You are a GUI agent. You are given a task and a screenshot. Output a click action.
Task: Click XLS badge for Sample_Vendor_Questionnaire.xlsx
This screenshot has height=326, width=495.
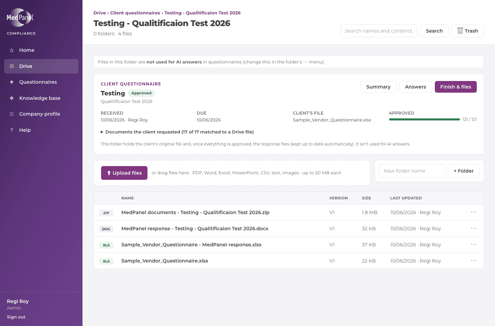tap(106, 261)
